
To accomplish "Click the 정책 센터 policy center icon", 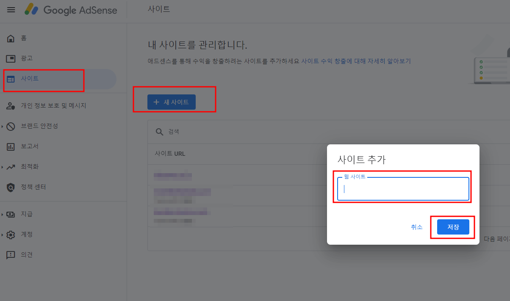I will [11, 187].
